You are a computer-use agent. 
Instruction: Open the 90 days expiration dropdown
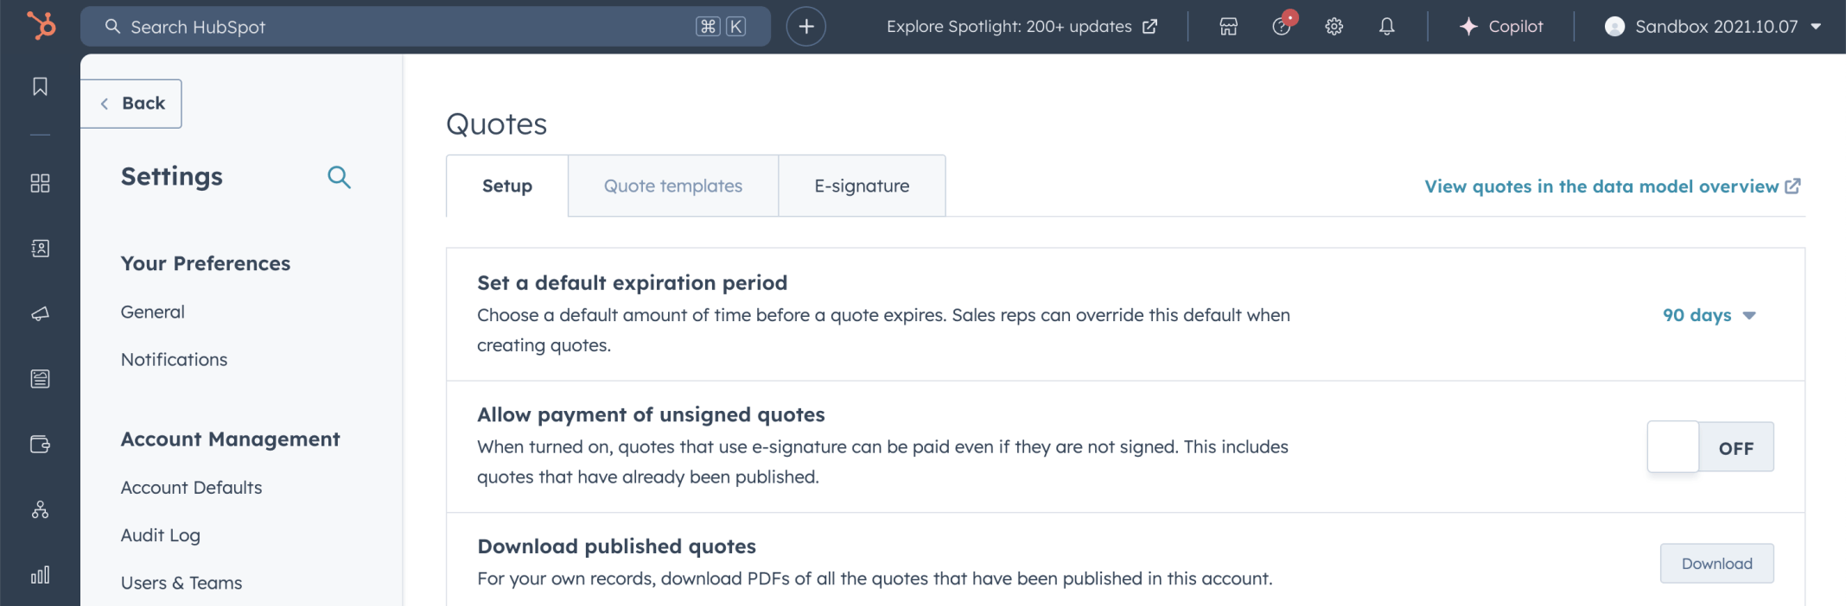coord(1709,315)
